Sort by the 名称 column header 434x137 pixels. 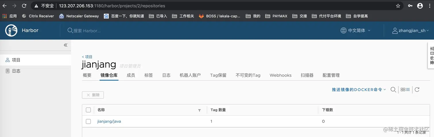(x=101, y=110)
